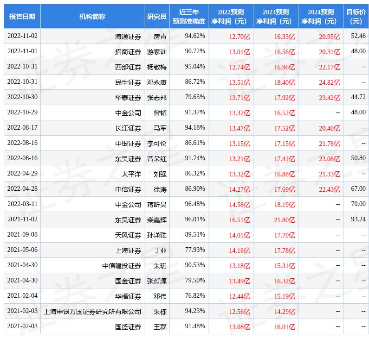This screenshot has height=338, width=369.
Task: Click the 2022-08-17 report date
Action: [x=22, y=127]
